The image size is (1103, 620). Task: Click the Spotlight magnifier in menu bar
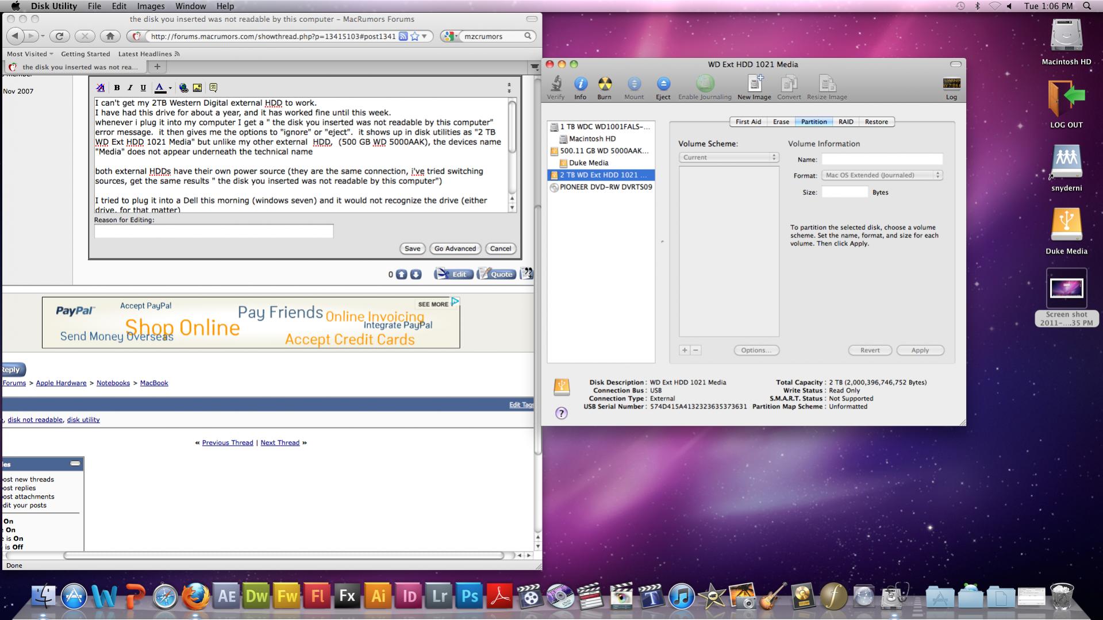(1086, 6)
